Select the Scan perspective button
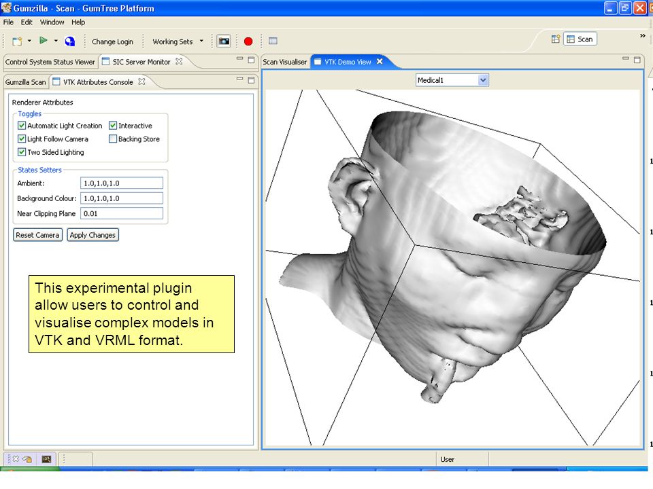This screenshot has width=653, height=489. [580, 39]
